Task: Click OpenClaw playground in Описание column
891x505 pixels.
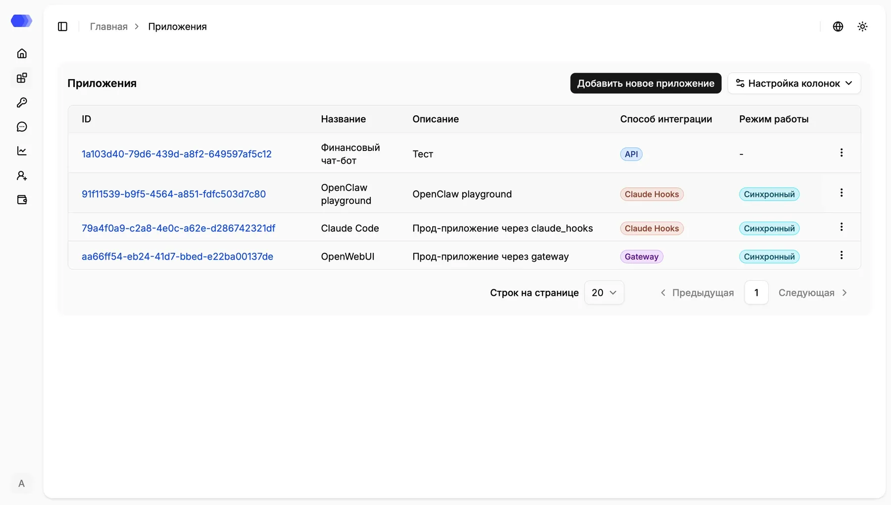Action: [462, 194]
